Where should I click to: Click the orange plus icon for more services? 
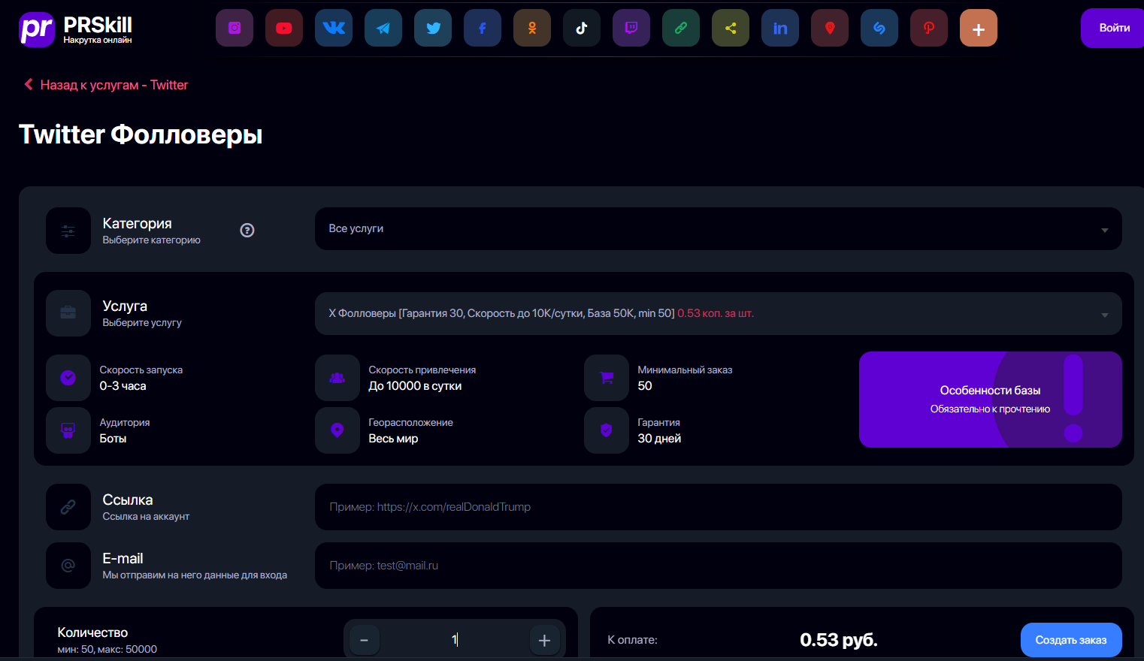(979, 28)
